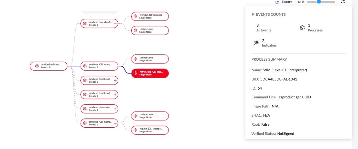The width and height of the screenshot is (358, 149).
Task: Collapse the Events Counts section
Action: (253, 14)
